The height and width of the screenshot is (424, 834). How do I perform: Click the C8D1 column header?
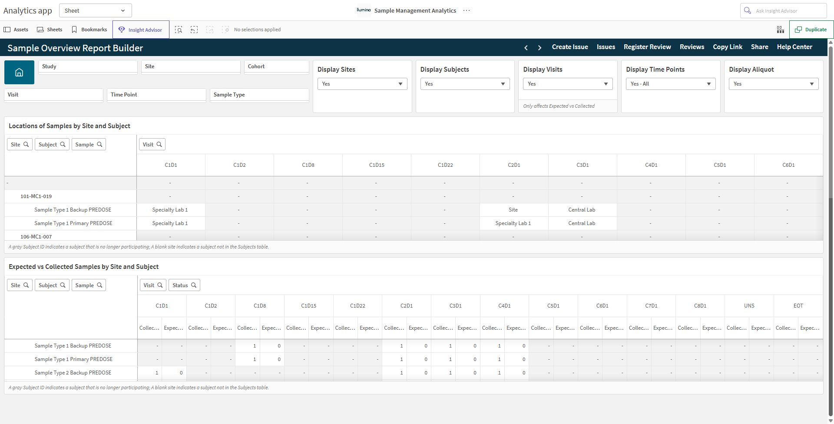click(x=700, y=306)
